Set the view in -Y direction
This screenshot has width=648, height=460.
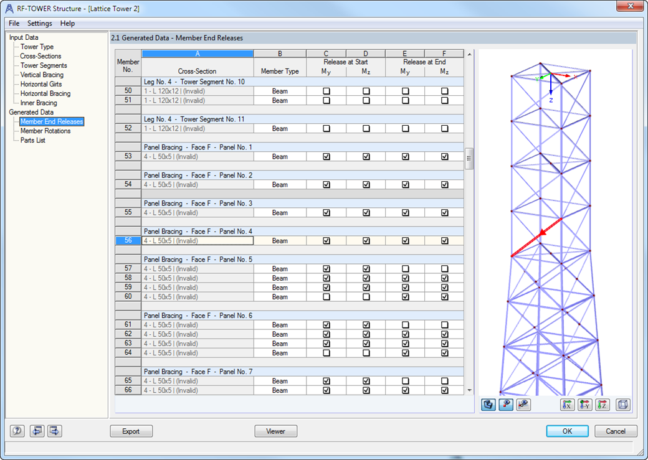tap(584, 405)
